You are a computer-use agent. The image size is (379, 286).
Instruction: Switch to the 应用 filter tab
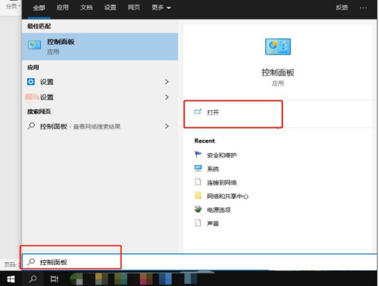[x=63, y=7]
